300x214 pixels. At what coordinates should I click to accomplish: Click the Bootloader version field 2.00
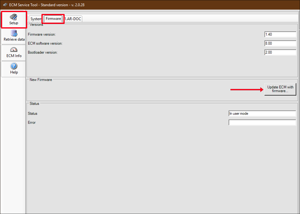pos(281,52)
